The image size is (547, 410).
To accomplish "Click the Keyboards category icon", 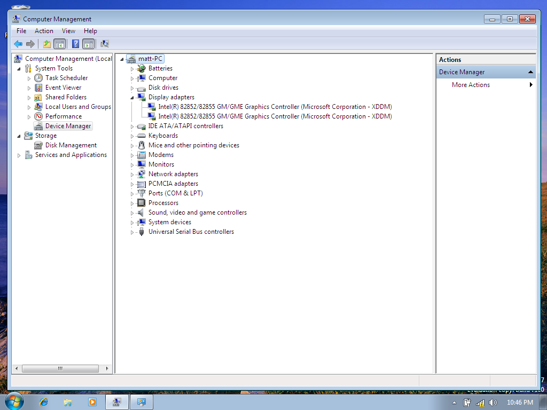I will pos(141,136).
